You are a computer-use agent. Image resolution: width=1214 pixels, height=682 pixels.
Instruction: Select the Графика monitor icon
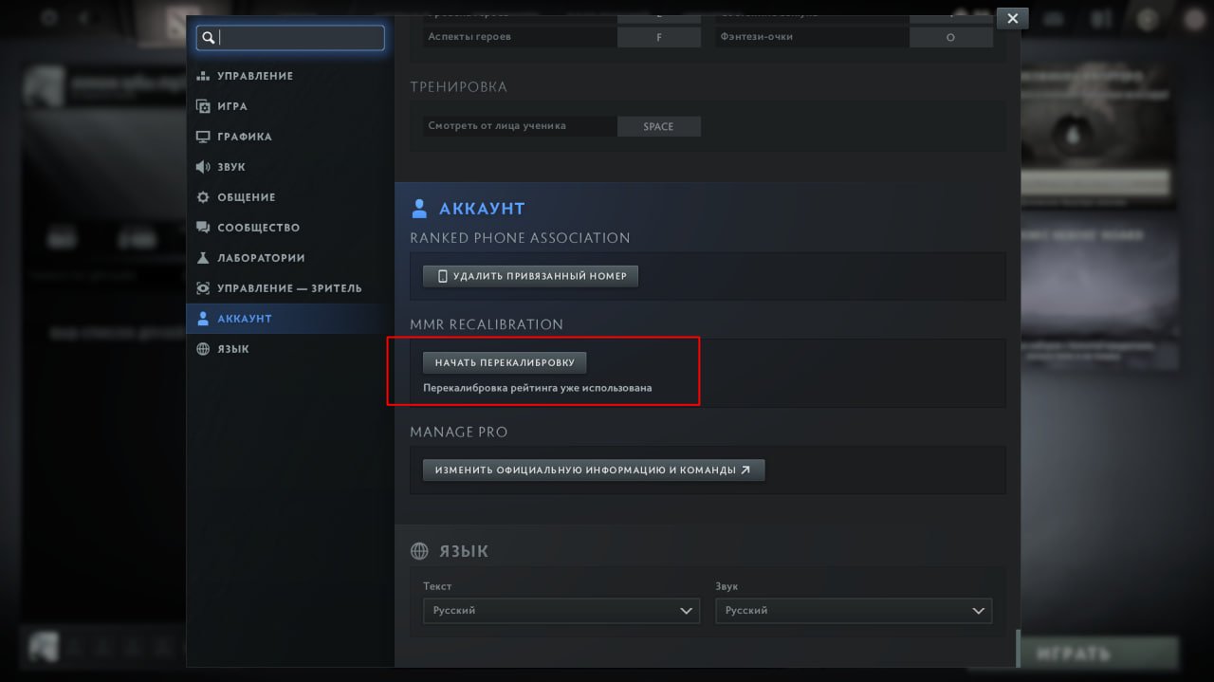tap(203, 137)
